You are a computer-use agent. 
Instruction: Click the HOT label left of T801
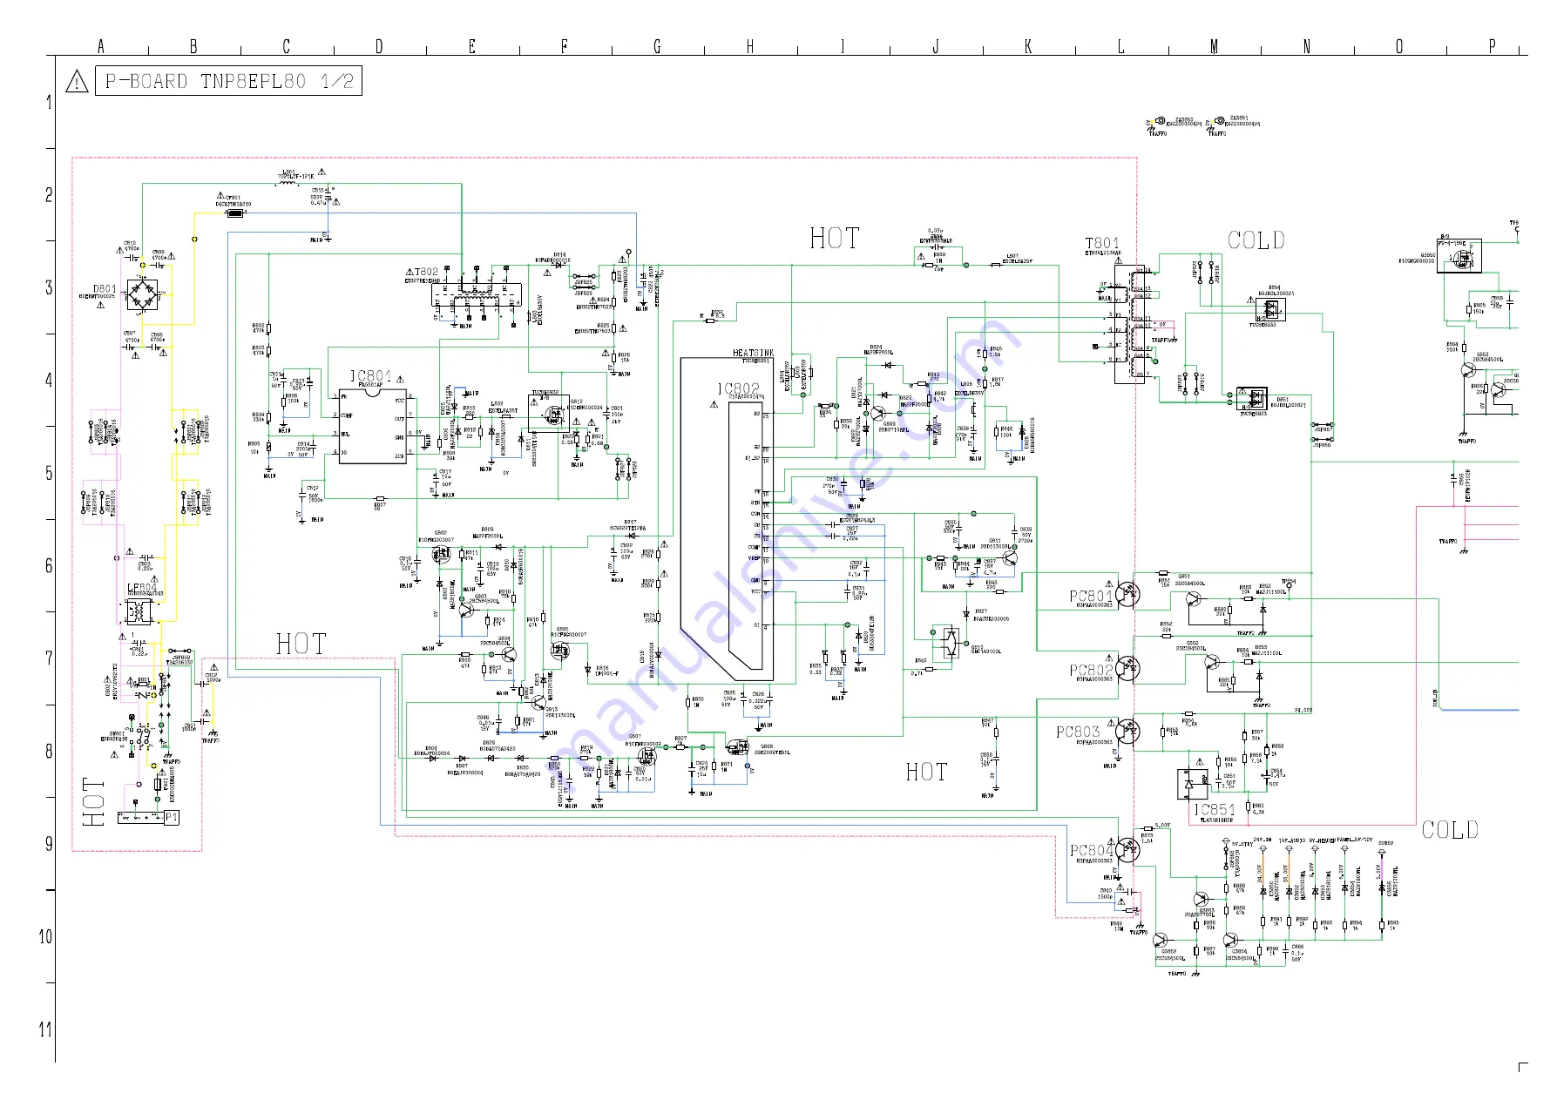tap(835, 239)
